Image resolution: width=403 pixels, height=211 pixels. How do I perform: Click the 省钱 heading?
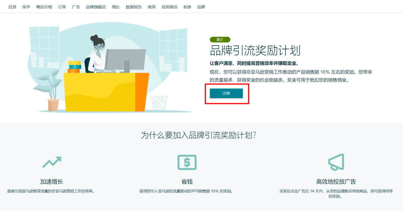[187, 182]
